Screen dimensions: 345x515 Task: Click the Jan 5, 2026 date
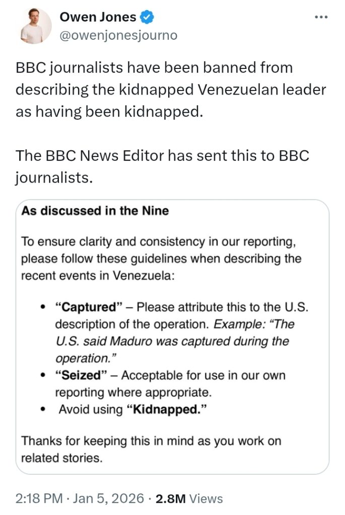coord(108,498)
